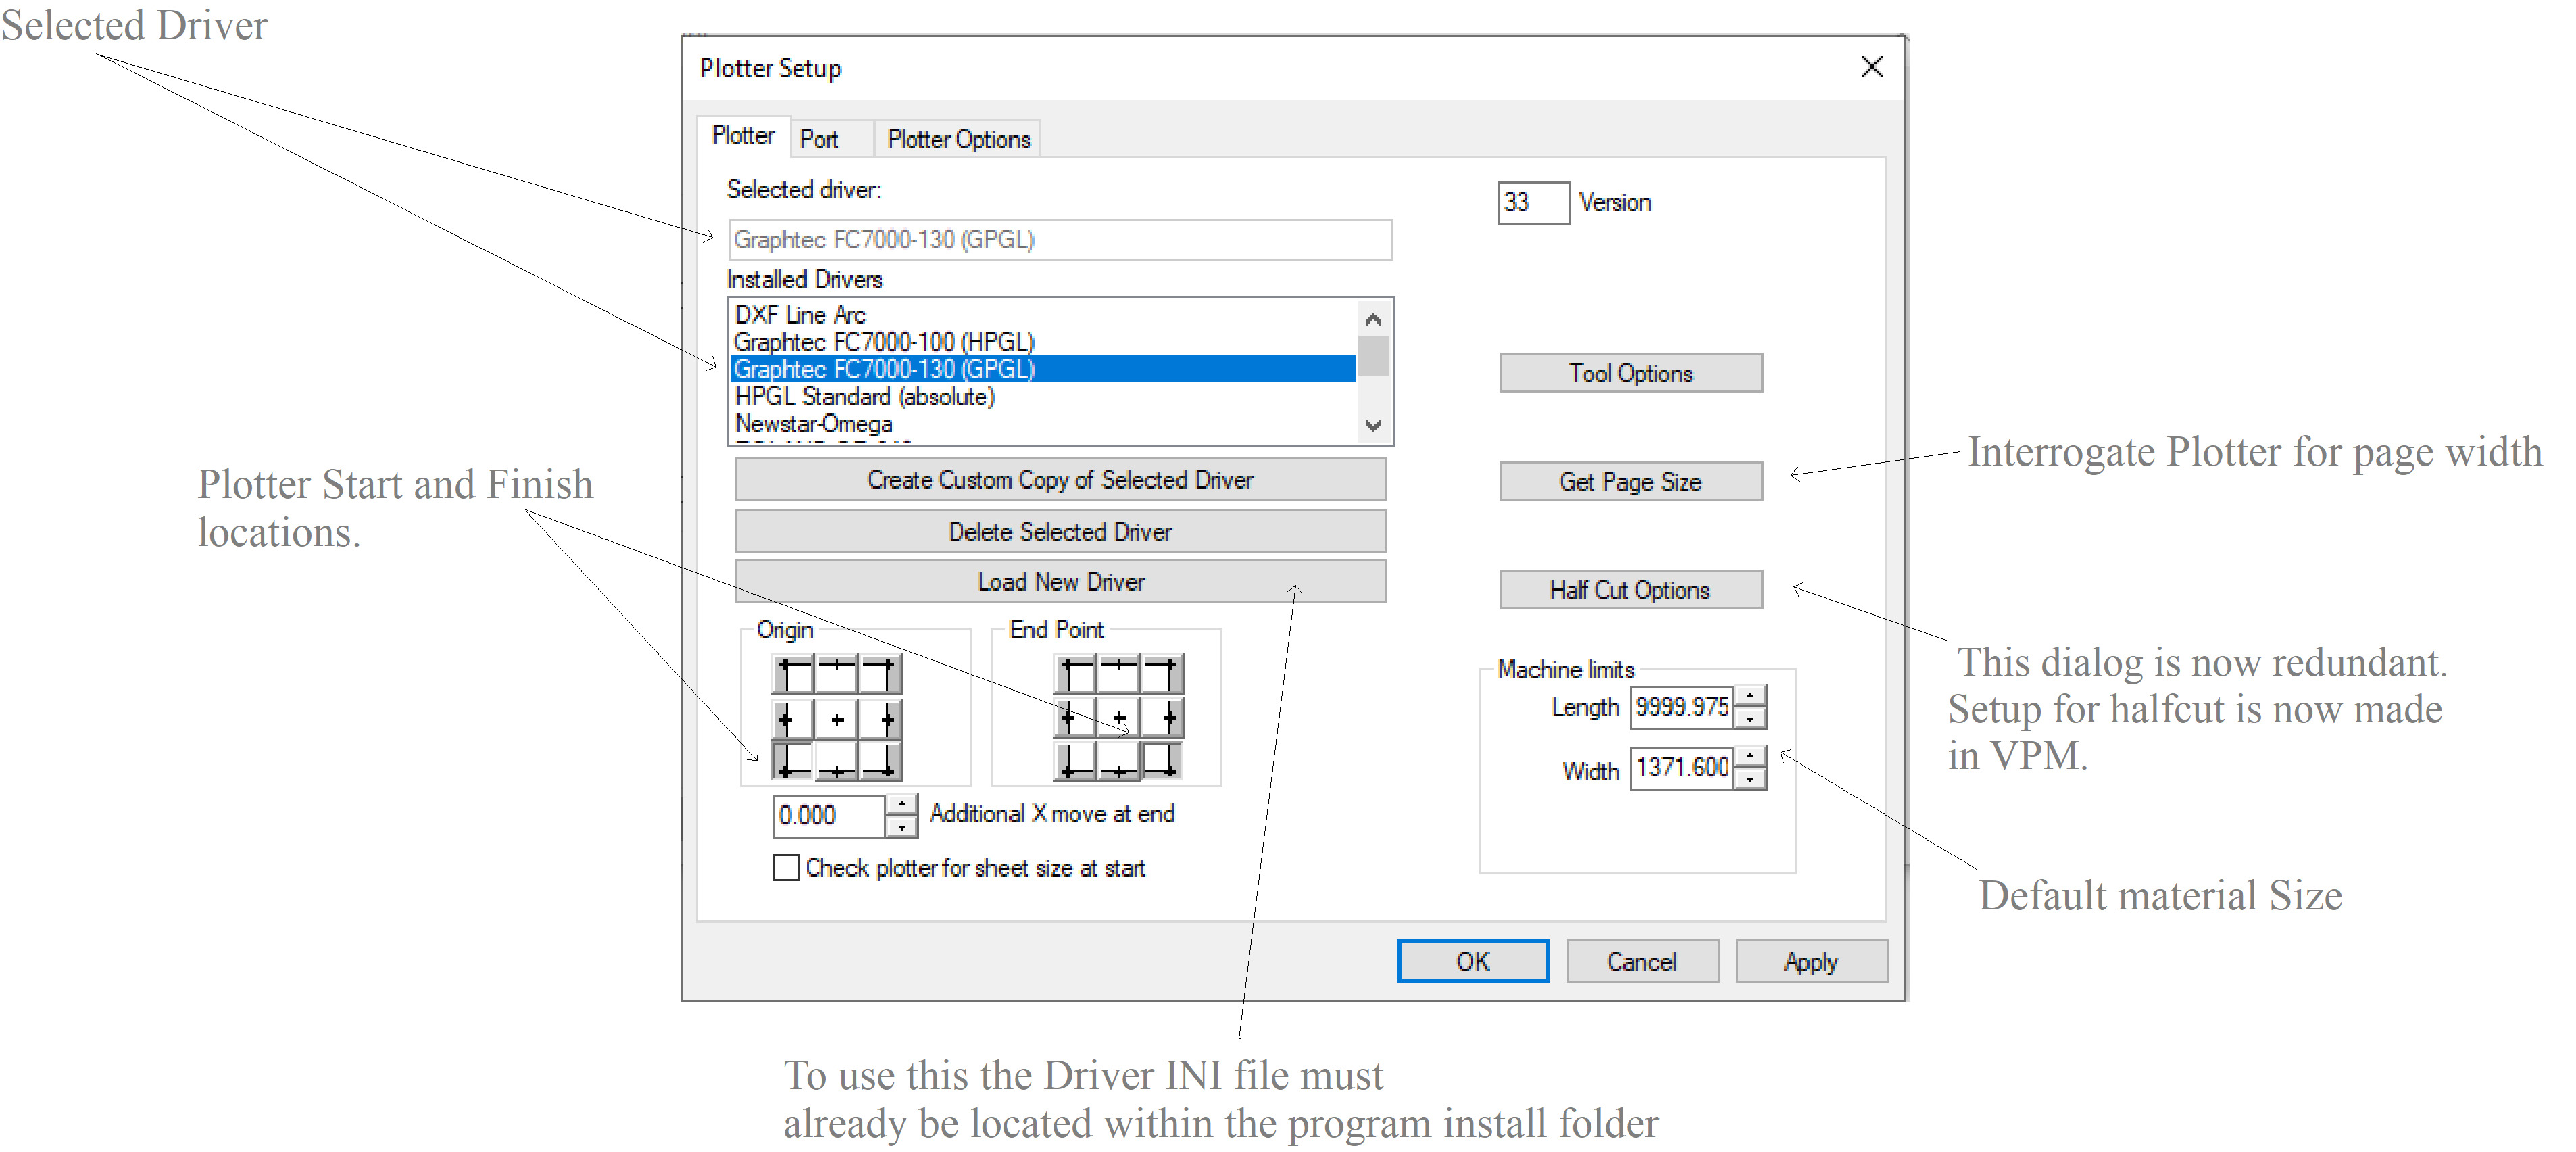This screenshot has width=2576, height=1152.
Task: Set End Point to top-right corner
Action: click(1163, 675)
